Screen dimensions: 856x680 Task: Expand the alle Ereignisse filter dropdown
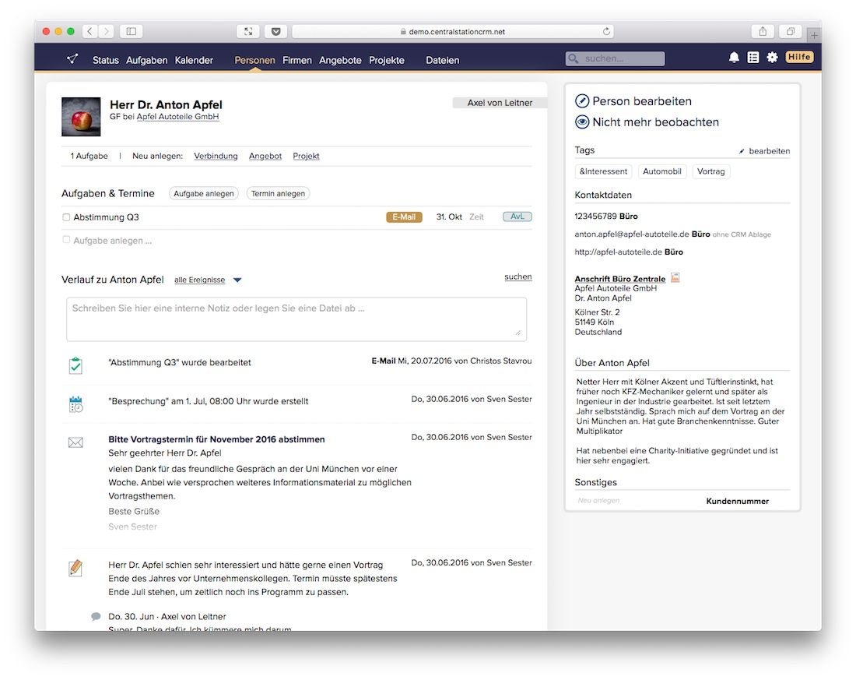click(x=237, y=280)
